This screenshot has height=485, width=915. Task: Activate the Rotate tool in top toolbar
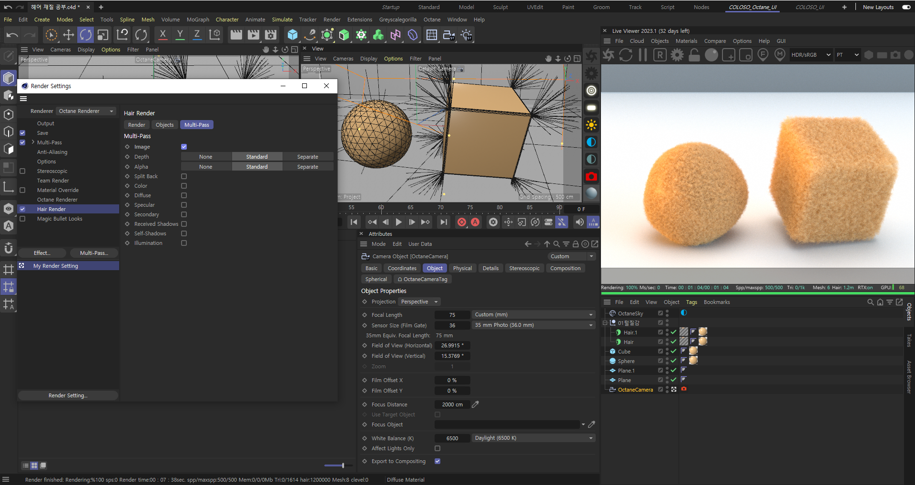click(x=86, y=35)
